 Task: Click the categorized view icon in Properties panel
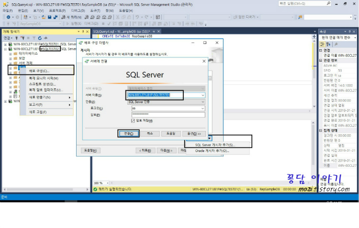click(322, 44)
